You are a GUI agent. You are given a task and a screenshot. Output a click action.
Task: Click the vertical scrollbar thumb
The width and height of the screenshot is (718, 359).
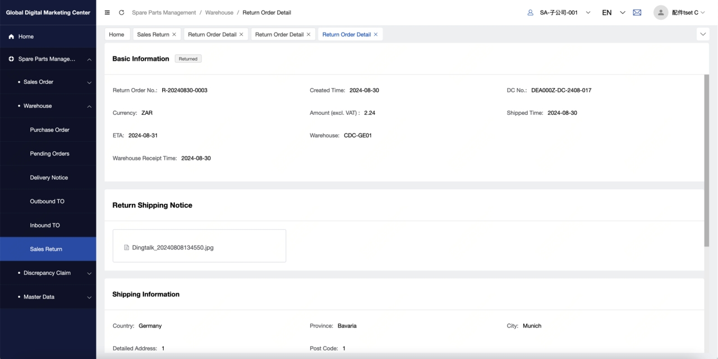coord(706,161)
